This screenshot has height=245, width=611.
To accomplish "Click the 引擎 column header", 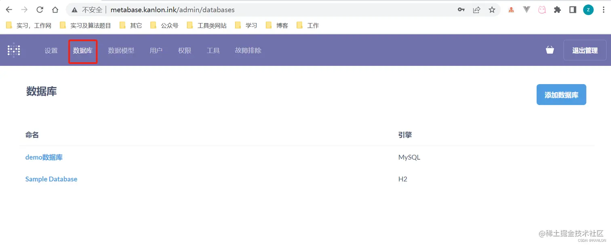I will [405, 135].
